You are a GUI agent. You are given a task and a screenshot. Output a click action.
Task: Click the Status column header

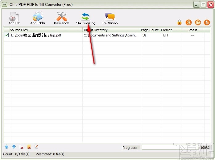point(192,30)
